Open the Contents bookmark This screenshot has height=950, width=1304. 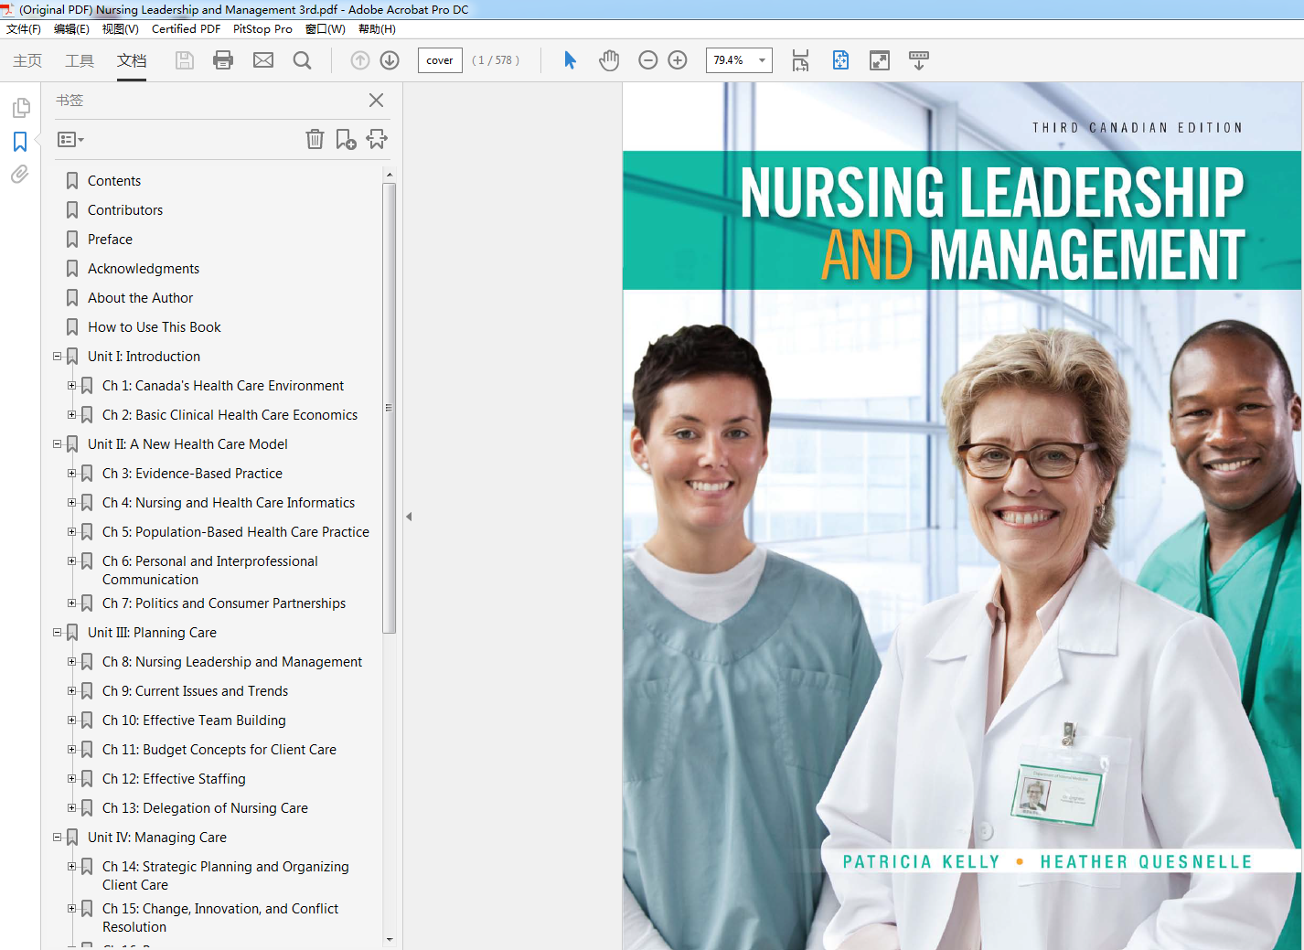click(x=114, y=181)
